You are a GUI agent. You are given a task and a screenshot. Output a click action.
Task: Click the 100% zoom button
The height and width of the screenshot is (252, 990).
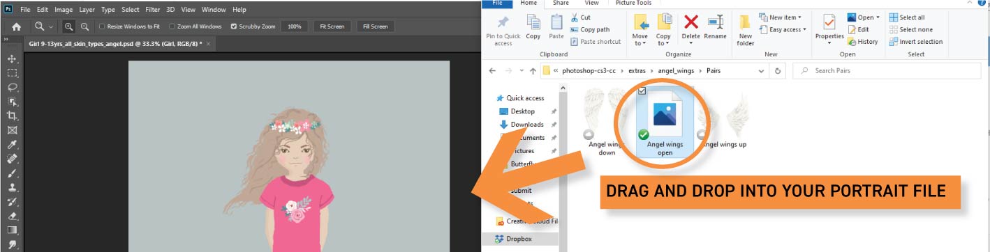[295, 26]
